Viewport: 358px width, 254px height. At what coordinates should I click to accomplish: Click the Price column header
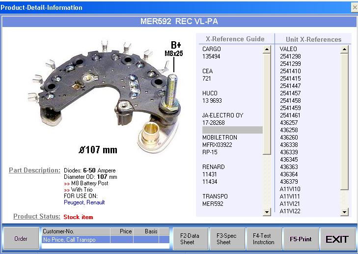click(122, 231)
